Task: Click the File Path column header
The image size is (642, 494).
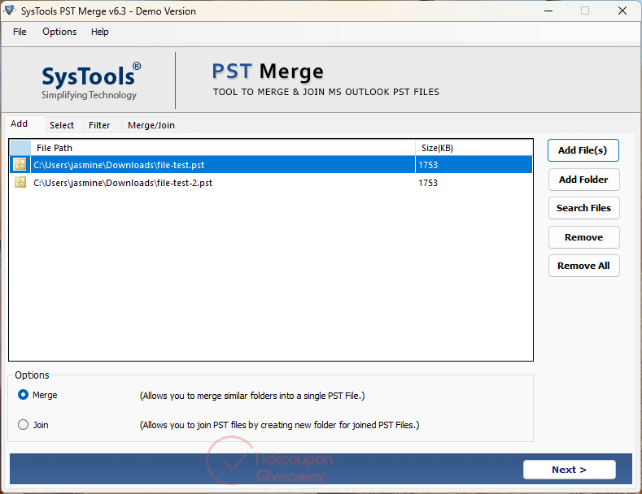Action: [x=223, y=148]
